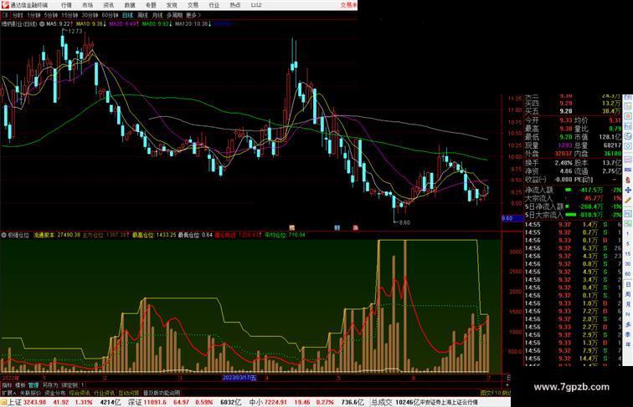Open the 综合资讯 tab
This screenshot has width=633, height=407.
click(x=80, y=393)
